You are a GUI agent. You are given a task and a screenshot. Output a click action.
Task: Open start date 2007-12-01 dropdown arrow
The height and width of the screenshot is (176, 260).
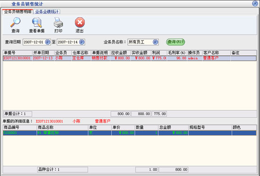(x=47, y=42)
